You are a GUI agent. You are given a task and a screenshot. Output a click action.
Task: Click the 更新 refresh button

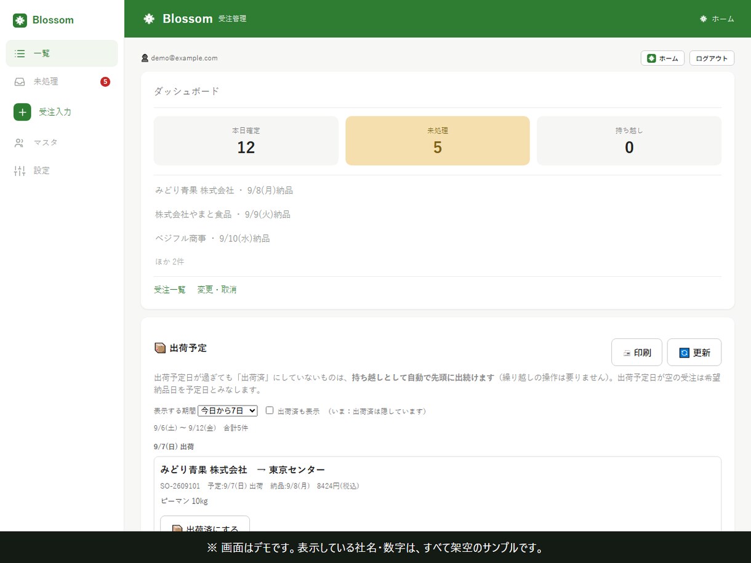click(x=694, y=353)
